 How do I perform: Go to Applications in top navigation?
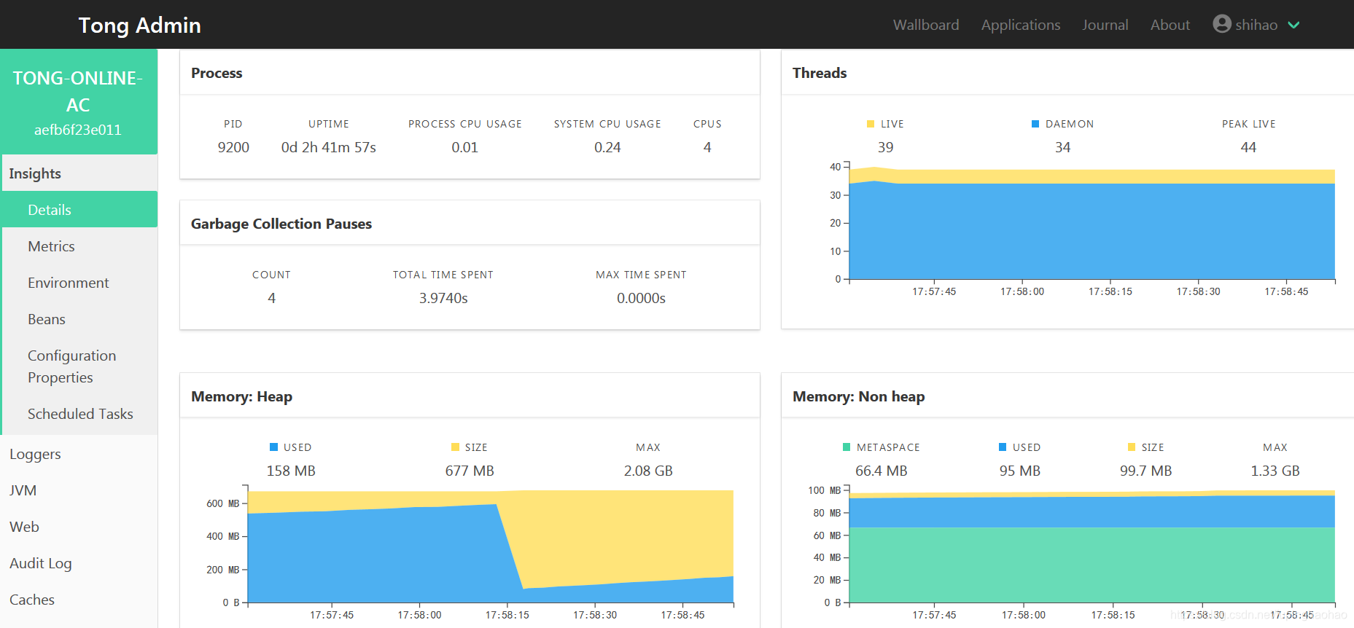(1021, 25)
